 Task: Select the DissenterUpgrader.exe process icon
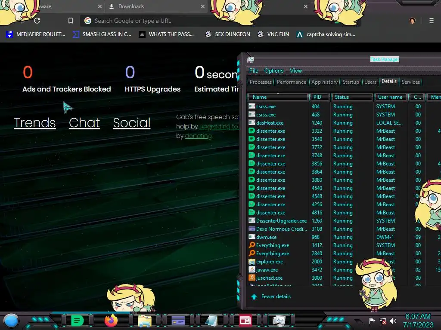(x=252, y=220)
